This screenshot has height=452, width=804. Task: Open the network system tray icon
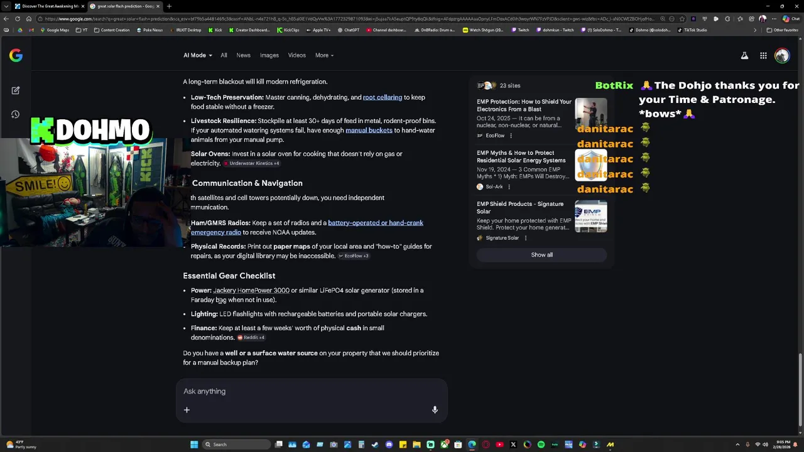[758, 444]
